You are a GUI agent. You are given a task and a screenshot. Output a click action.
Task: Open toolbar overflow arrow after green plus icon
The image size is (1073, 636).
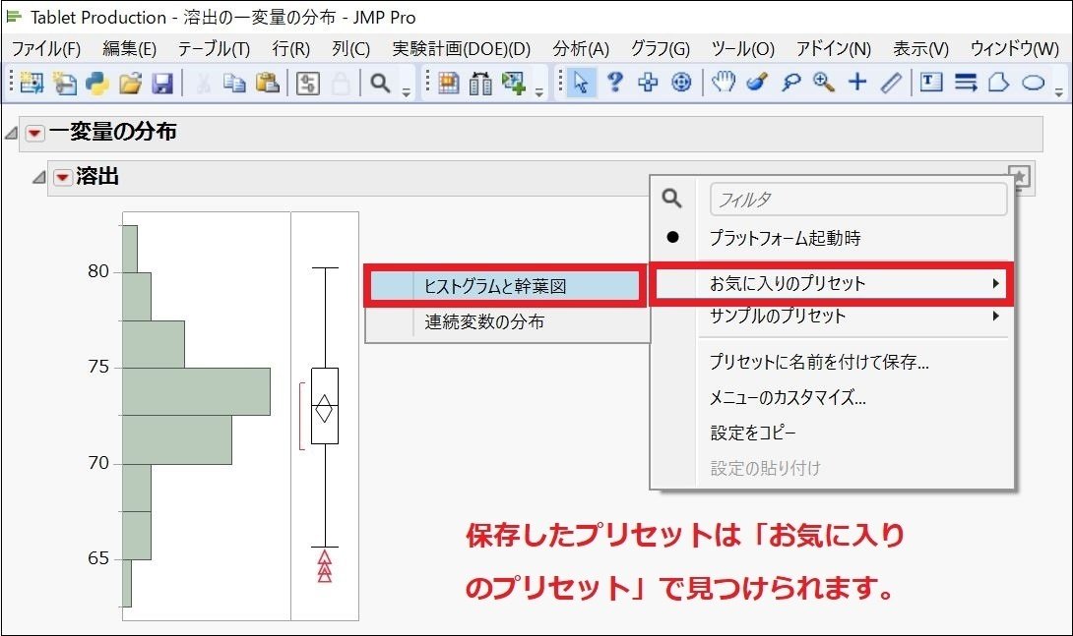click(539, 92)
